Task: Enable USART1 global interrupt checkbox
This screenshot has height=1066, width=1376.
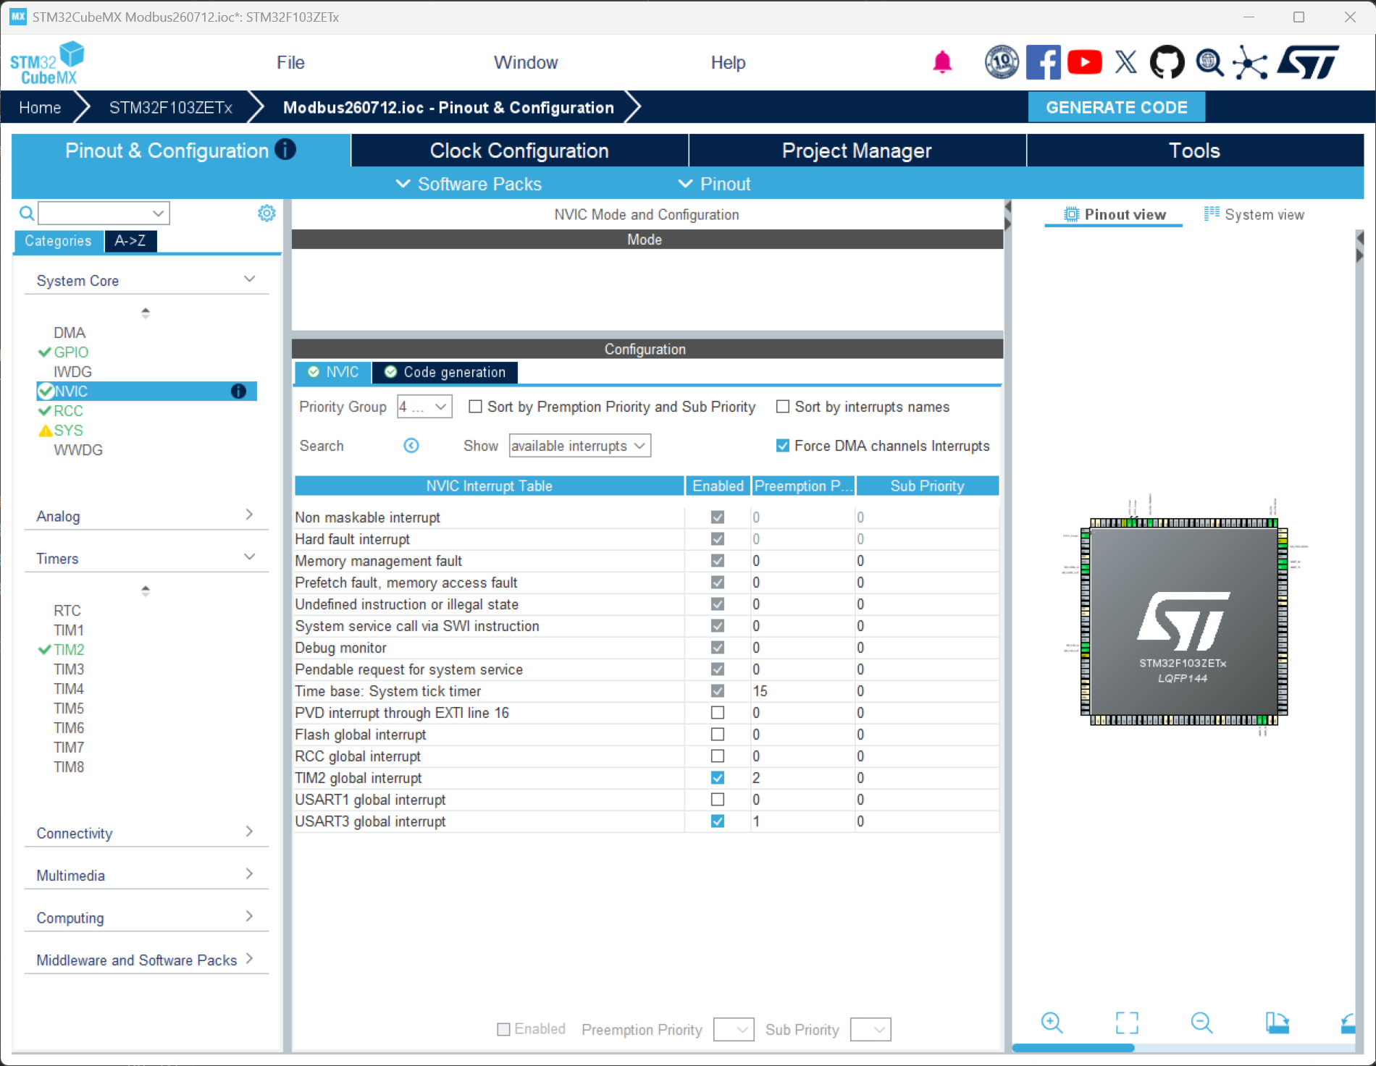Action: click(718, 800)
